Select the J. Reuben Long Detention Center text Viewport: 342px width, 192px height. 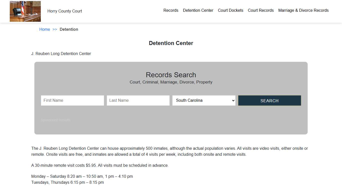pos(61,53)
